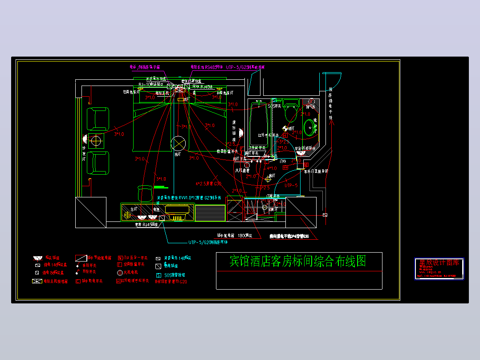The width and height of the screenshot is (480, 360).
Task: Select the 4*2.5穿管 G30 wire label
Action: coord(208,184)
